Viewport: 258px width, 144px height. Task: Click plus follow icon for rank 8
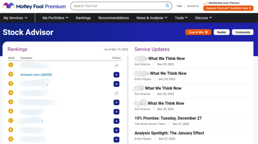pyautogui.click(x=116, y=130)
